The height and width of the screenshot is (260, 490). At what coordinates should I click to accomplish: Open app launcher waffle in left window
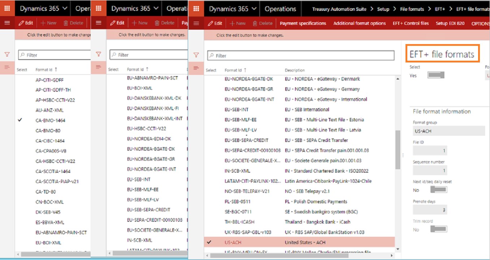coord(7,8)
